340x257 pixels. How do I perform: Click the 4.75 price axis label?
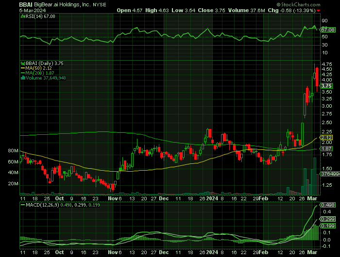(327, 64)
